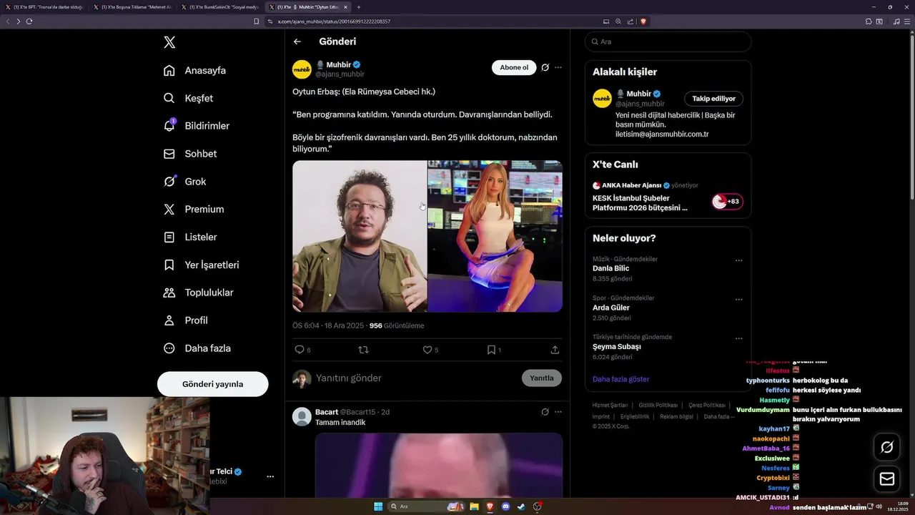Open account menu dots beside Telci

pyautogui.click(x=270, y=476)
